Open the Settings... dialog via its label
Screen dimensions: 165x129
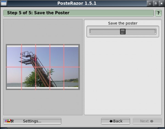click(x=32, y=121)
